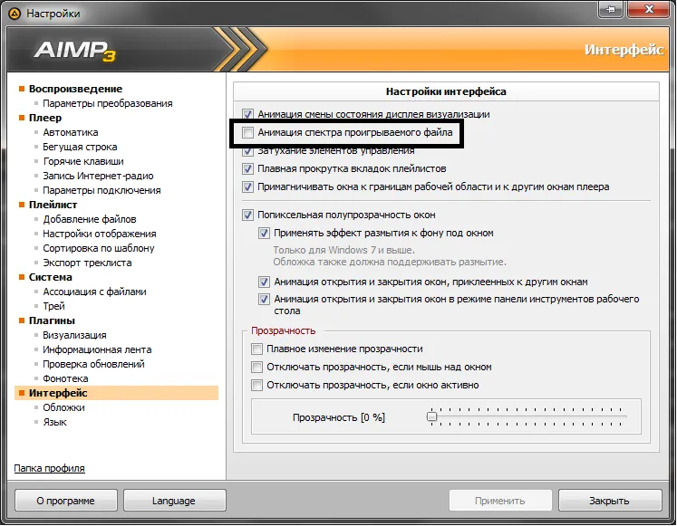Image resolution: width=677 pixels, height=526 pixels.
Task: Enable Анимация спектра проигрываемого файла checkbox
Action: 247,132
